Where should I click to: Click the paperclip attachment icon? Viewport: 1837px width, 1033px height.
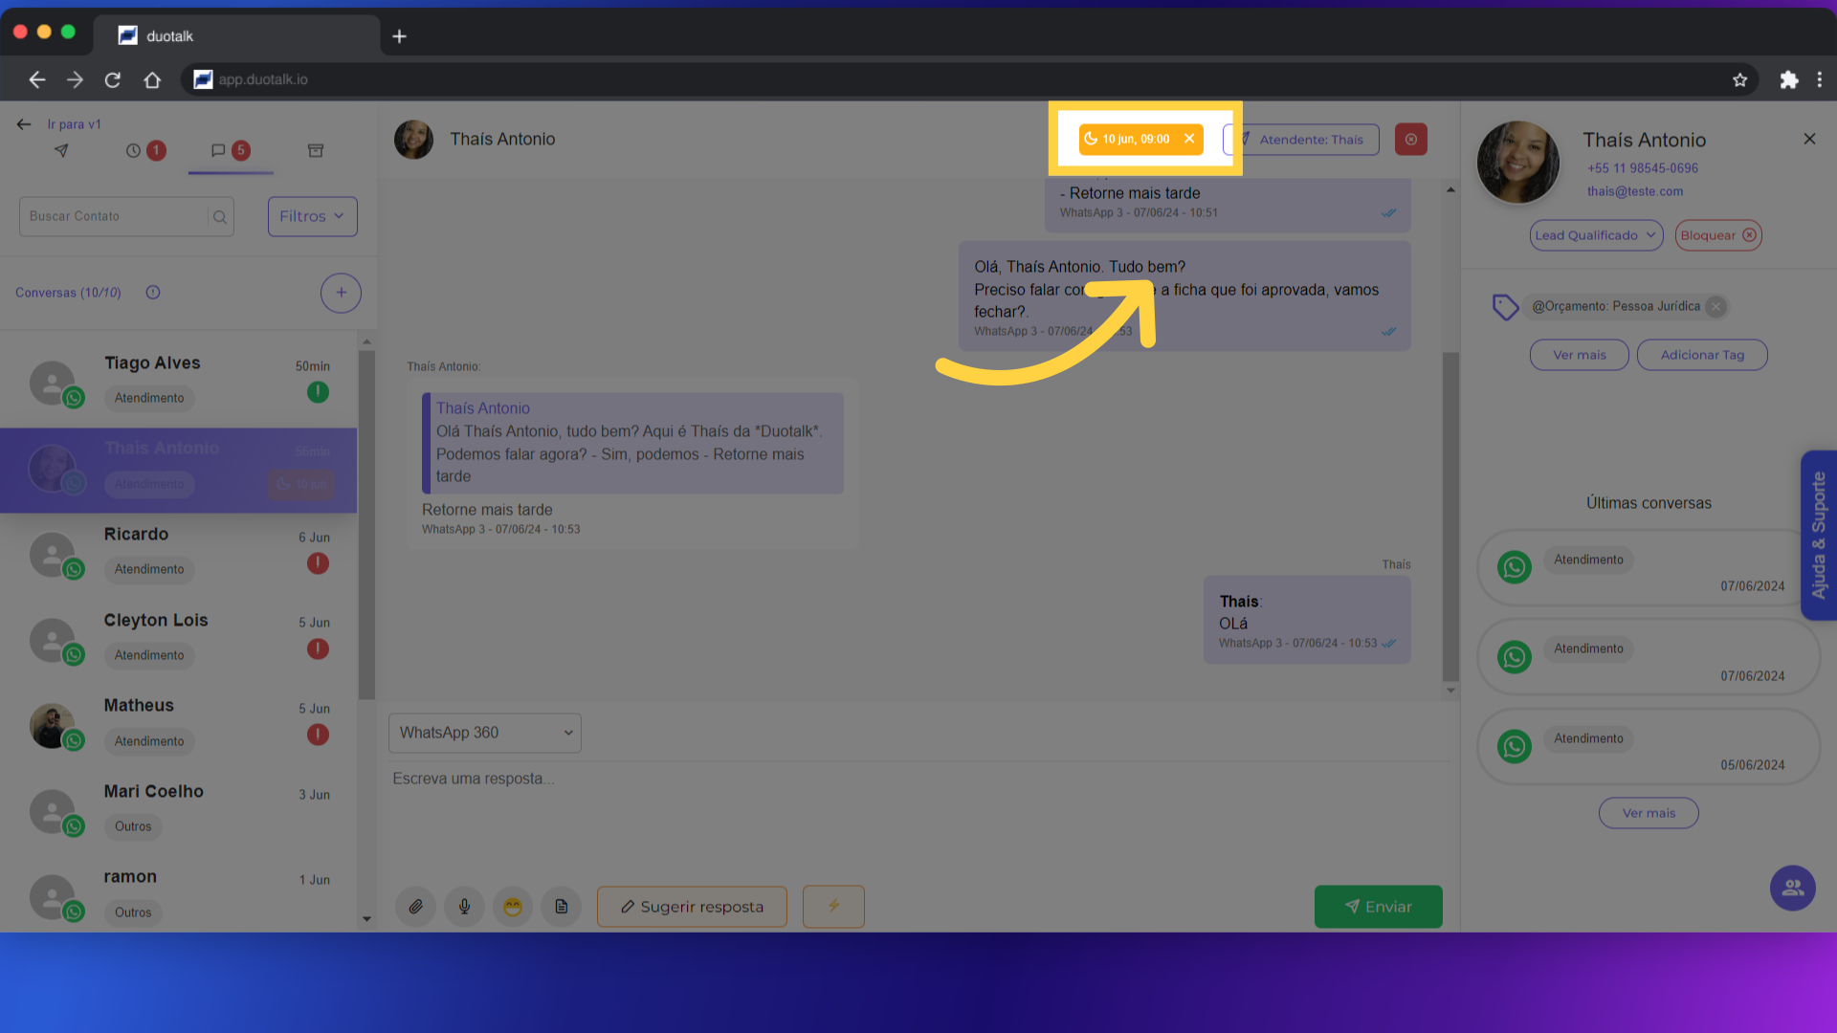[x=415, y=907]
